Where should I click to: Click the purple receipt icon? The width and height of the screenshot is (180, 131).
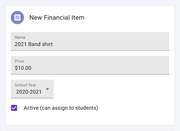tap(17, 17)
